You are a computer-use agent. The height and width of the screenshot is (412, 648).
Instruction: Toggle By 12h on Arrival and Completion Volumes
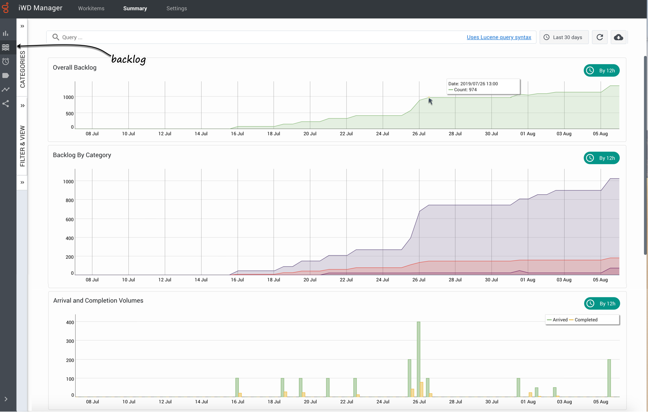click(x=602, y=303)
